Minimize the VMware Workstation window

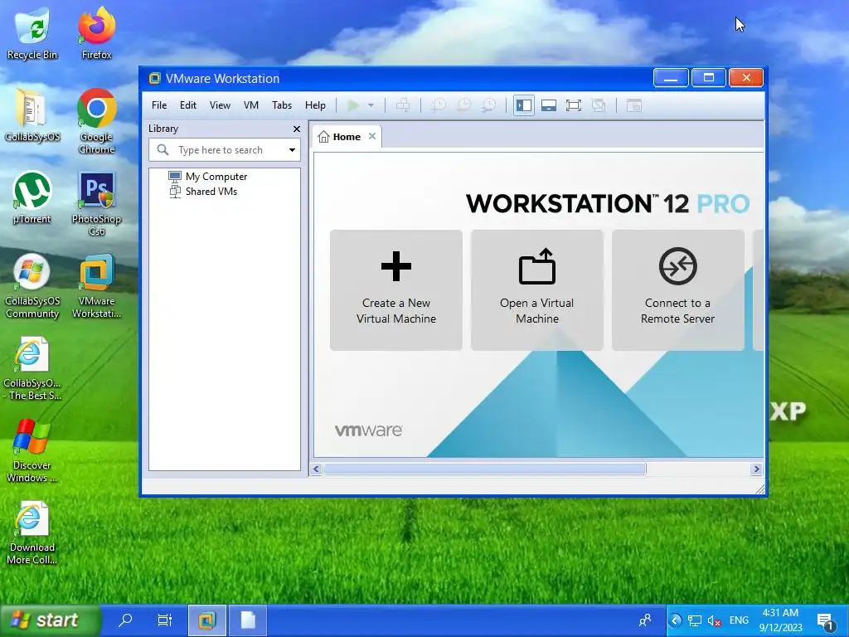(x=671, y=78)
